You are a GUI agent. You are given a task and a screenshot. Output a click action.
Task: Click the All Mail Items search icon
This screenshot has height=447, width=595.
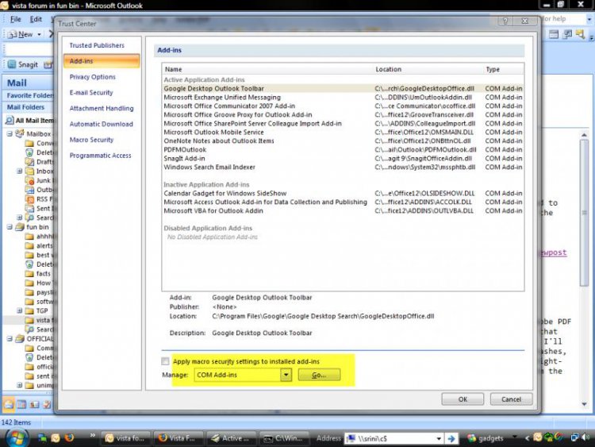click(10, 121)
